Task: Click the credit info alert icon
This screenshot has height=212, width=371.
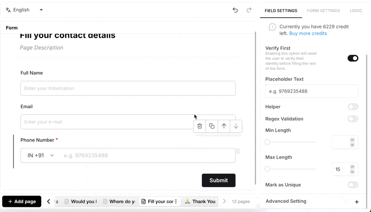Action: (272, 27)
